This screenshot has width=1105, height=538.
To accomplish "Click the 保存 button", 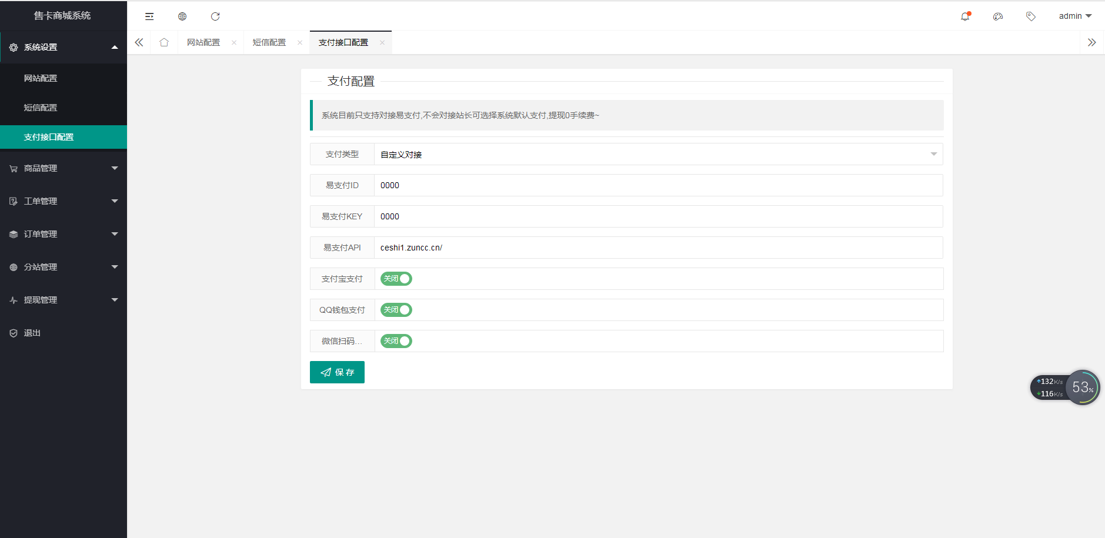I will click(x=337, y=372).
